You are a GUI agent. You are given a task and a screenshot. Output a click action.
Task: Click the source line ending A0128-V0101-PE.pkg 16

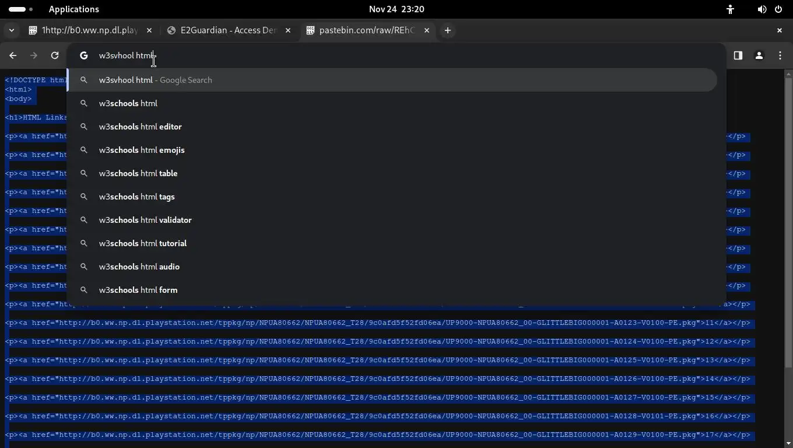coord(378,416)
